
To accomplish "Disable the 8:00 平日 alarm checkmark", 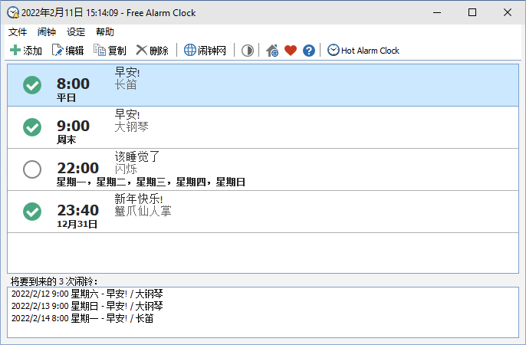I will pos(32,85).
